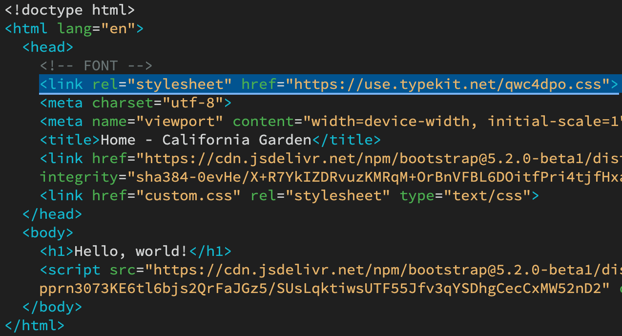
Task: Click the bootstrap script src URL
Action: 366,269
